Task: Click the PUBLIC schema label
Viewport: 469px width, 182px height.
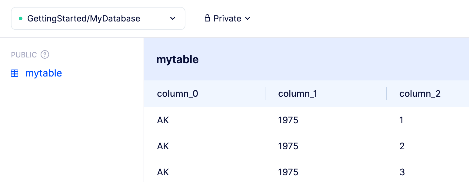Action: click(24, 55)
